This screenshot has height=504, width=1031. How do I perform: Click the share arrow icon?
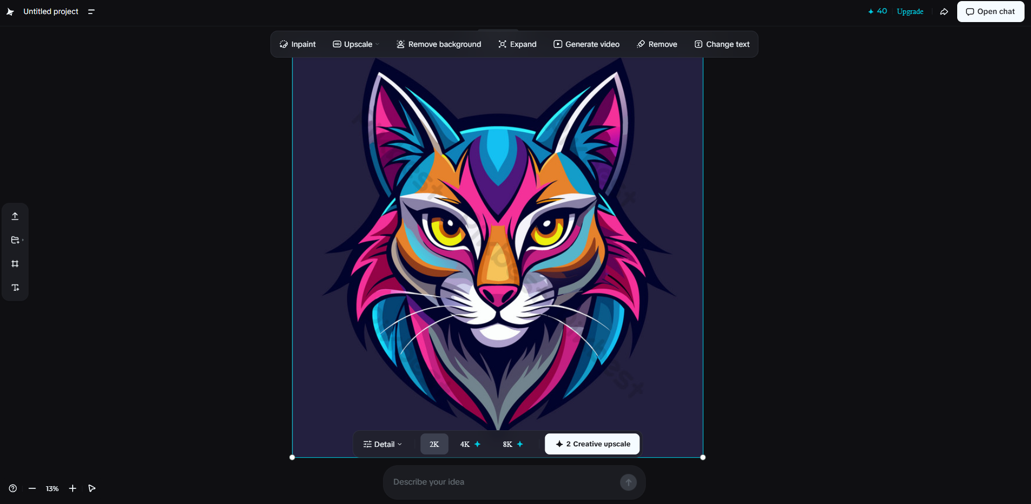point(944,11)
